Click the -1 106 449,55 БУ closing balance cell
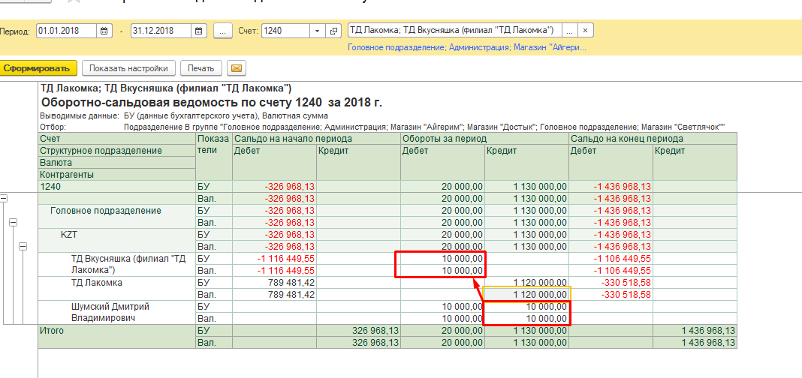This screenshot has width=802, height=378. click(x=611, y=258)
